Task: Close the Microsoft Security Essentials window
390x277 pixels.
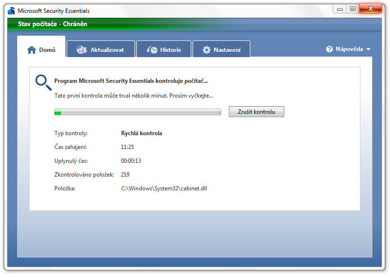Action: 370,9
